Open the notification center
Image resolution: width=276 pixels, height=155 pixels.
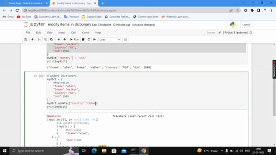(269, 151)
